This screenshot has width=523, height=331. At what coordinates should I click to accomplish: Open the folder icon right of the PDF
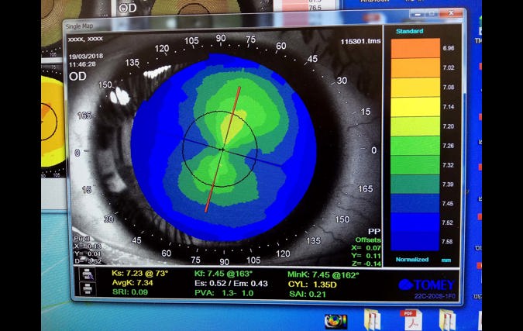click(447, 320)
